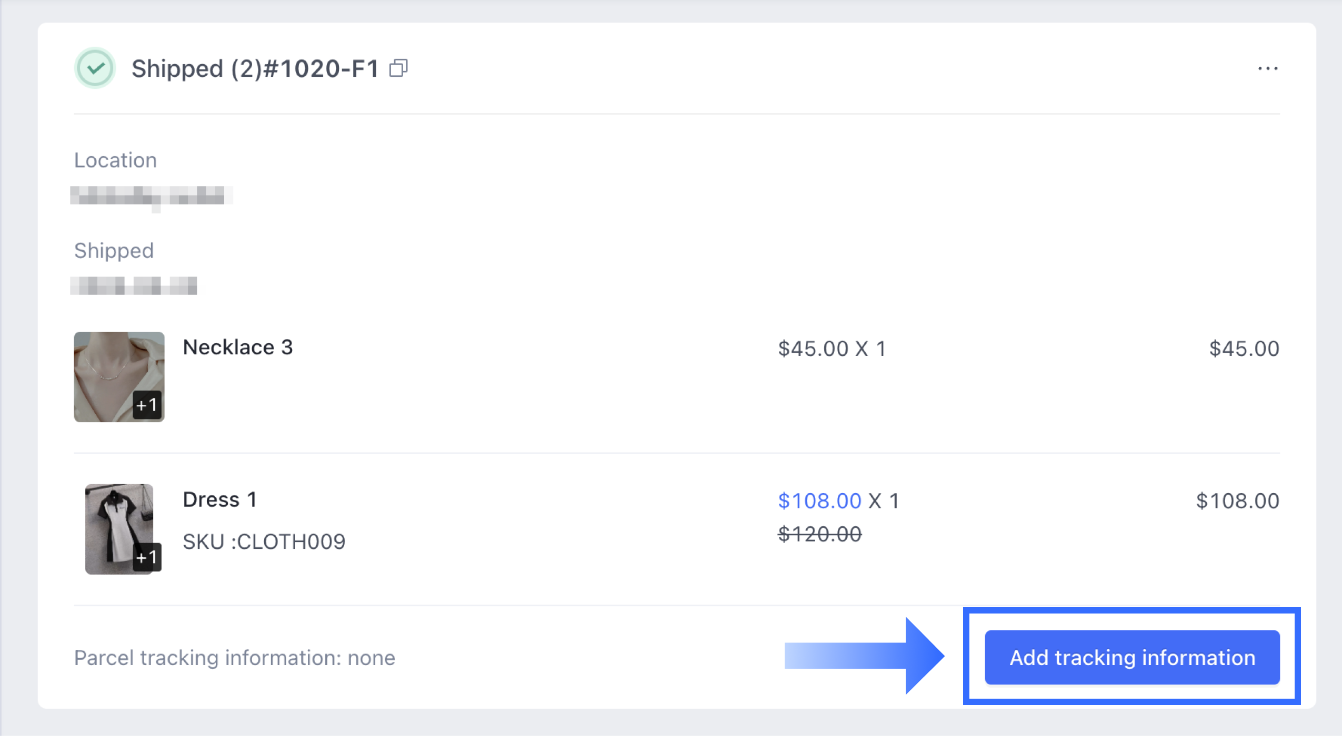1342x736 pixels.
Task: Click the Necklace $45.00 line total
Action: 1244,349
